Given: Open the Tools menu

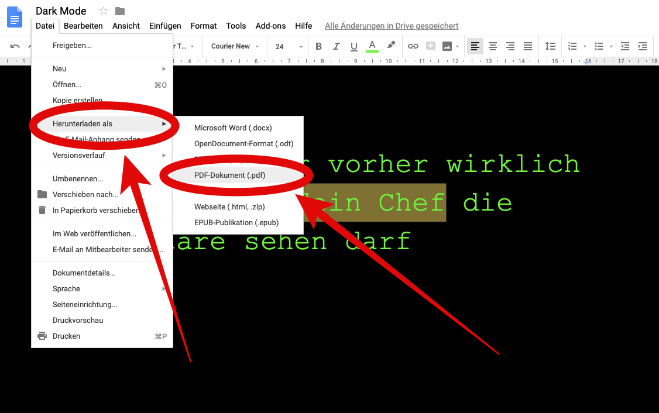Looking at the screenshot, I should tap(236, 26).
